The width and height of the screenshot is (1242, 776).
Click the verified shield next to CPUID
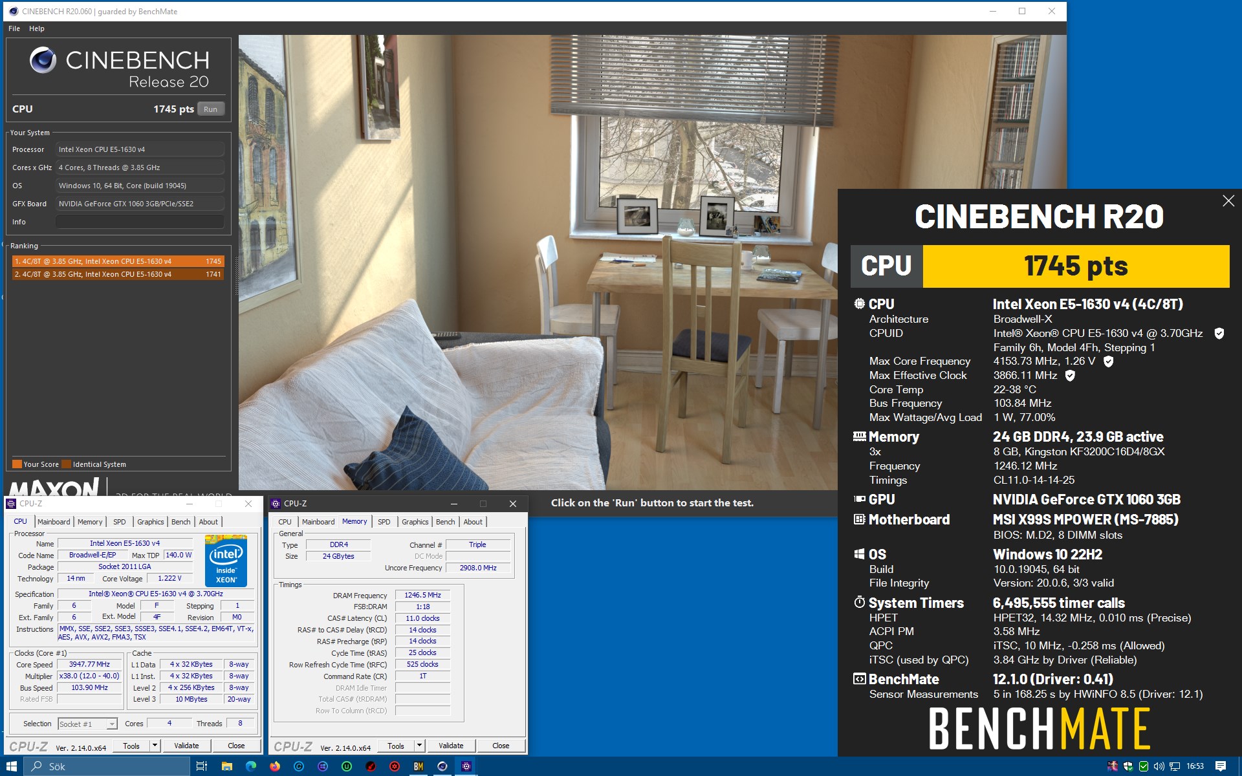coord(1219,334)
